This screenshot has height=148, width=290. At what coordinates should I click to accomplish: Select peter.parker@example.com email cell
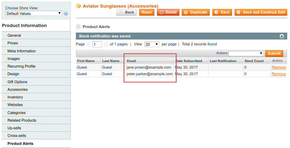click(150, 74)
